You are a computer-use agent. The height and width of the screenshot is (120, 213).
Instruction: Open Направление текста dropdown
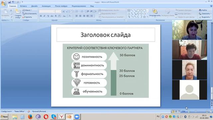109,10
